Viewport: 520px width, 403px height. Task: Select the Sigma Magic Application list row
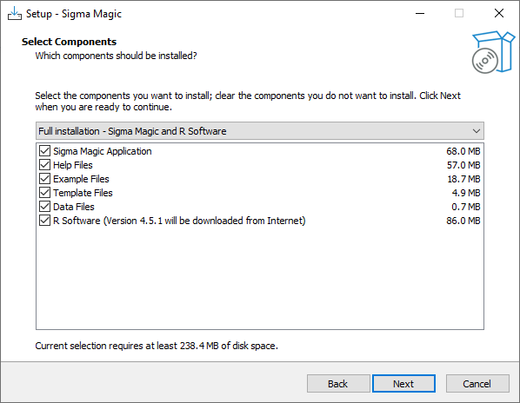coord(260,151)
